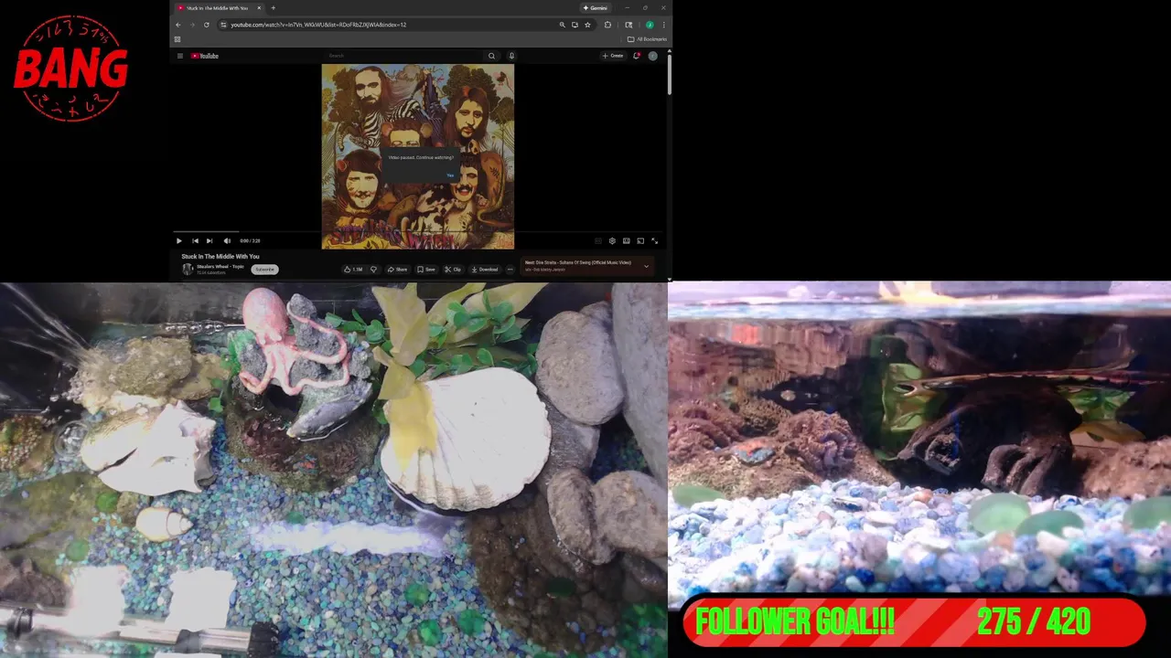Image resolution: width=1171 pixels, height=658 pixels.
Task: Expand the Next: Dire Straits playlist panel
Action: tap(646, 266)
